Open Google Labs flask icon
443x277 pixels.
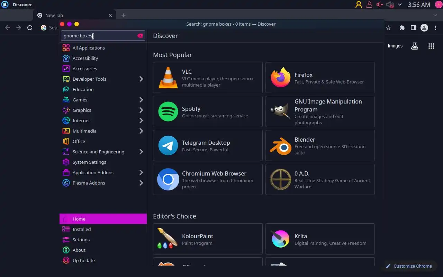pos(415,46)
